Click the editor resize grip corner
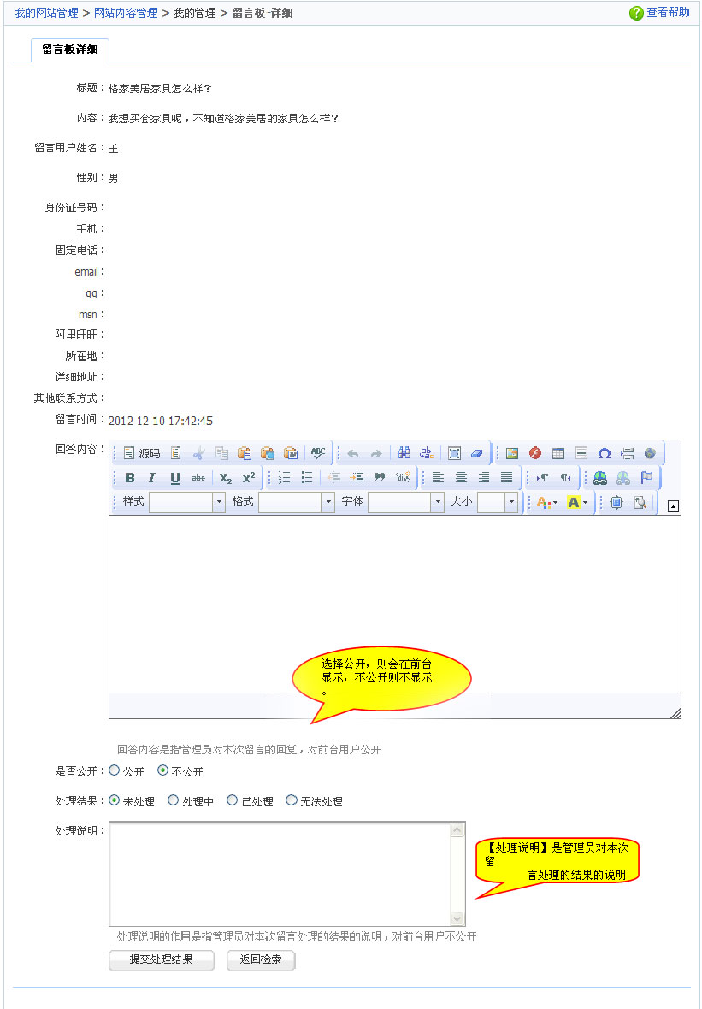 point(675,712)
